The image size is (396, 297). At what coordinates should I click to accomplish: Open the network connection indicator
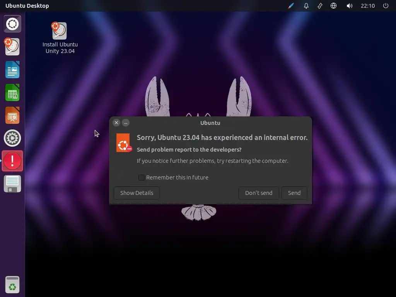click(320, 5)
